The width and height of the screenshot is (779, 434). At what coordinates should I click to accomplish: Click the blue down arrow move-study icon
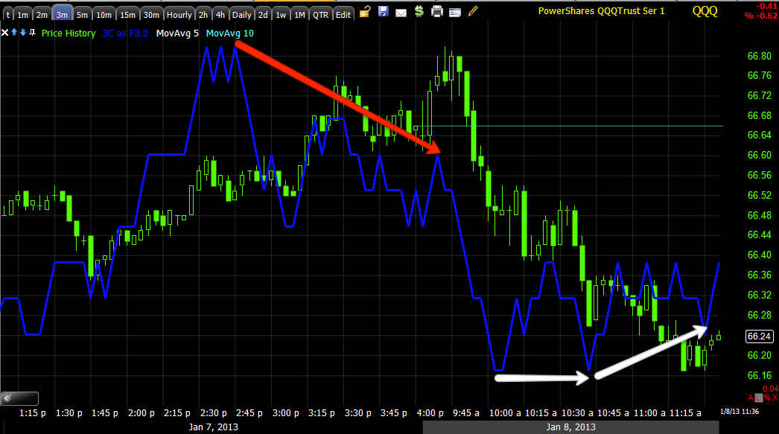[x=23, y=32]
